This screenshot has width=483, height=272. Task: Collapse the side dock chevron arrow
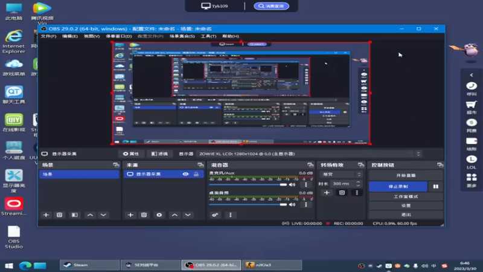point(472,75)
